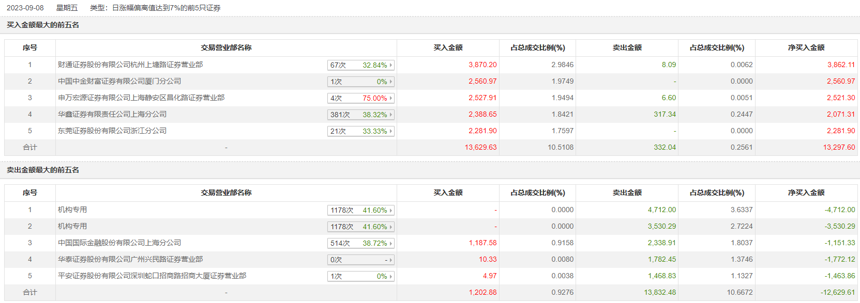Screen dimensions: 860x303
Task: Click arrow on 平安证券 1次 0% box
Action: [391, 276]
